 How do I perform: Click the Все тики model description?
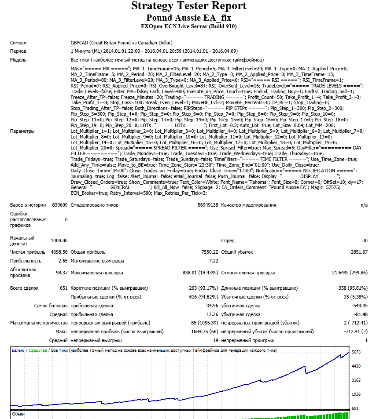[167, 60]
